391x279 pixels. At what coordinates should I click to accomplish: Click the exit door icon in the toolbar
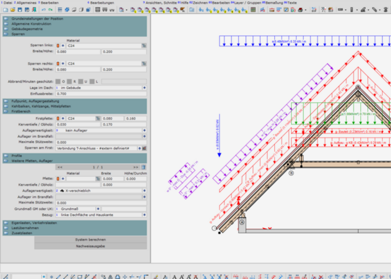point(34,9)
